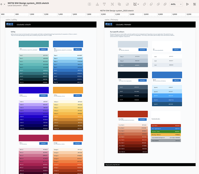Select the large dark Fuel swatch

[133, 75]
